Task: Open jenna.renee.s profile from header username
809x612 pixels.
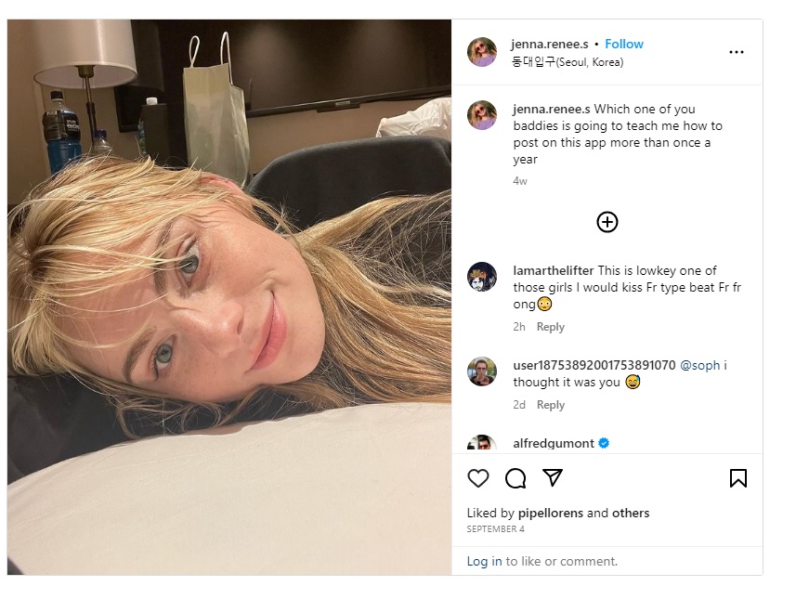Action: click(550, 44)
